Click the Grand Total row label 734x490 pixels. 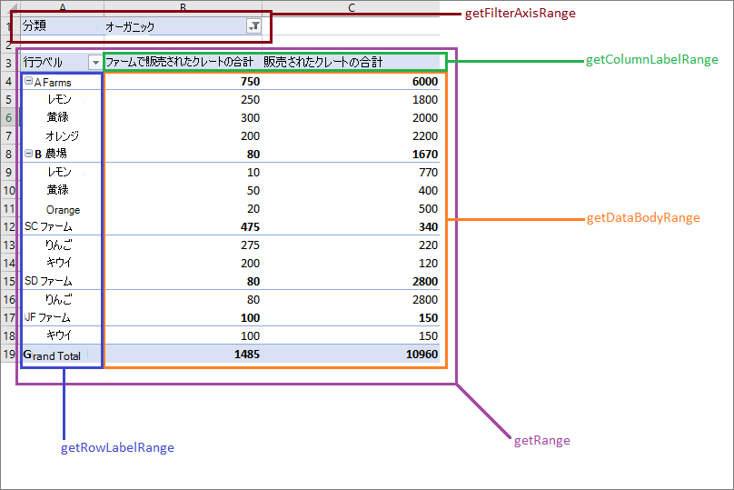(52, 355)
